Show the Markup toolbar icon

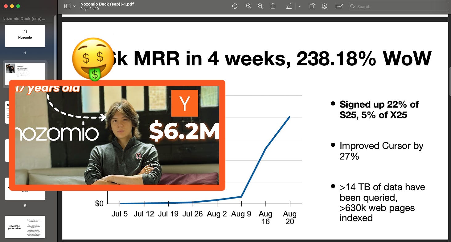pyautogui.click(x=324, y=6)
